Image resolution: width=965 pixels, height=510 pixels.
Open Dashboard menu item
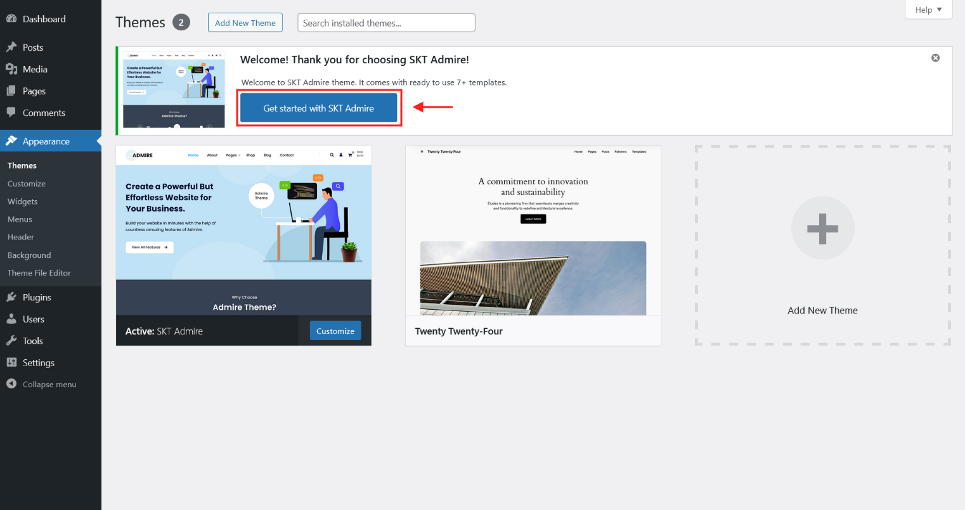pos(51,19)
